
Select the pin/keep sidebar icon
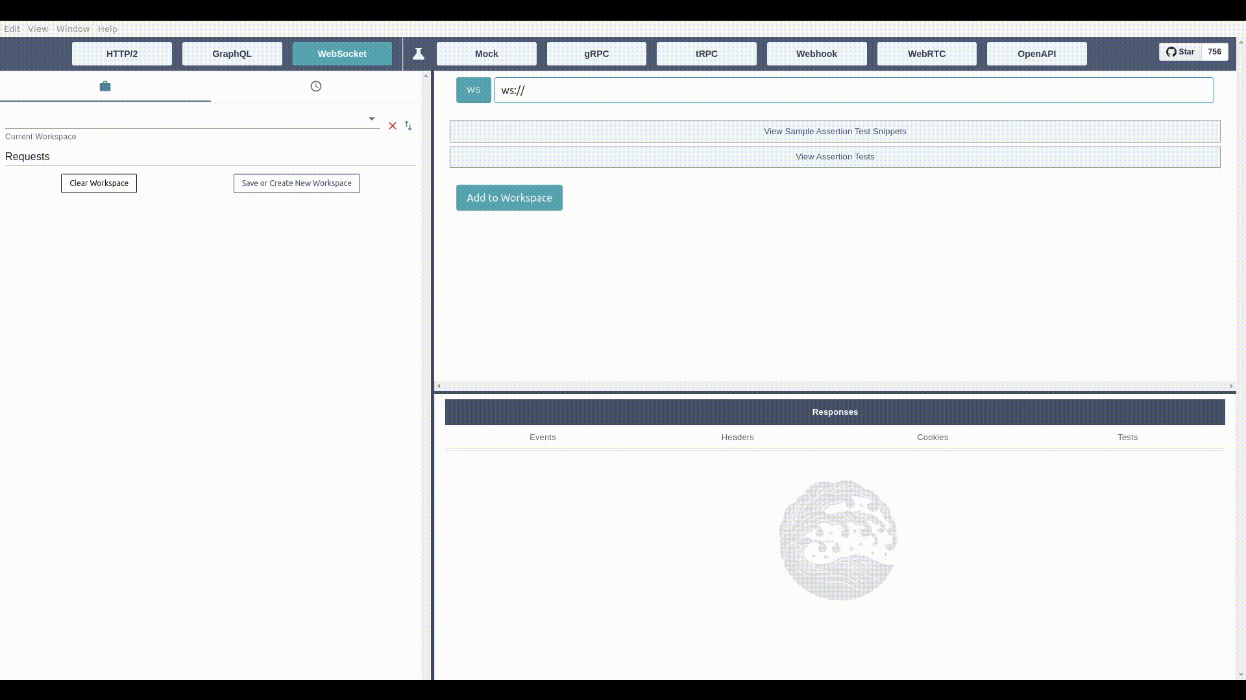tap(419, 53)
